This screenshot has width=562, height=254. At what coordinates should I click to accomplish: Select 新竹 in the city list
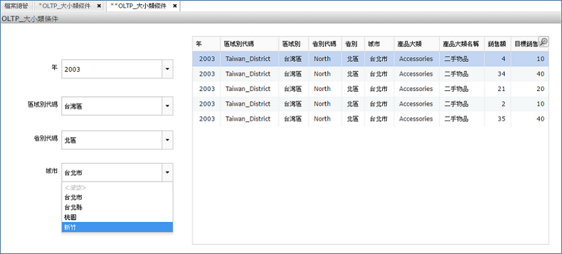[x=117, y=227]
